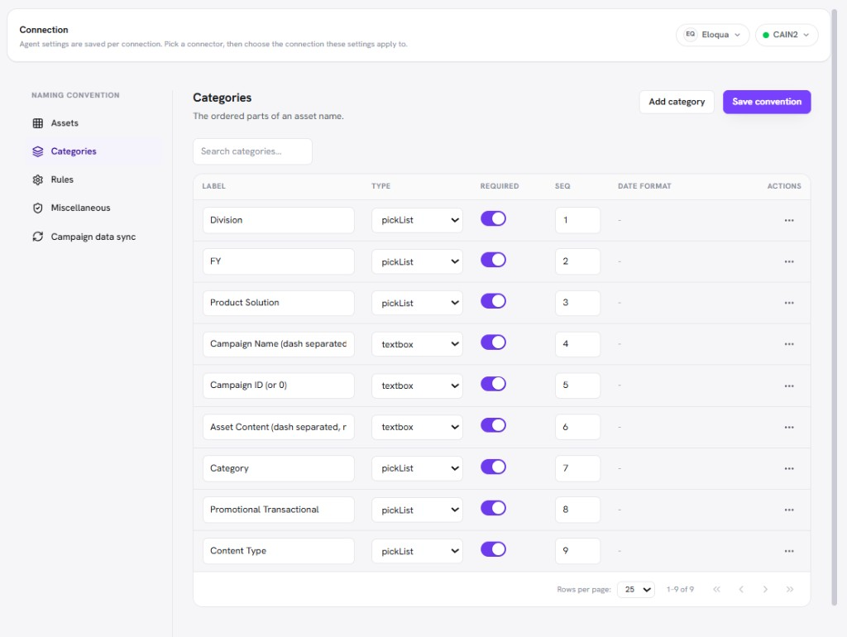
Task: Click the '1-9 of 9' pagination text
Action: click(x=680, y=590)
